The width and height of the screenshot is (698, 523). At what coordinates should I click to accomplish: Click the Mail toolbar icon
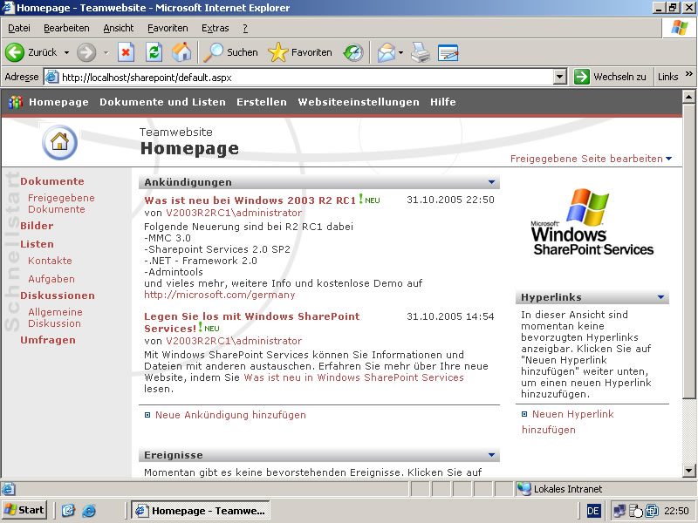(x=387, y=52)
